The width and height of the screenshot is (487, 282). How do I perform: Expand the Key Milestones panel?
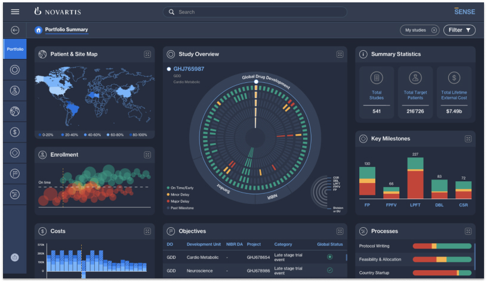(x=468, y=139)
